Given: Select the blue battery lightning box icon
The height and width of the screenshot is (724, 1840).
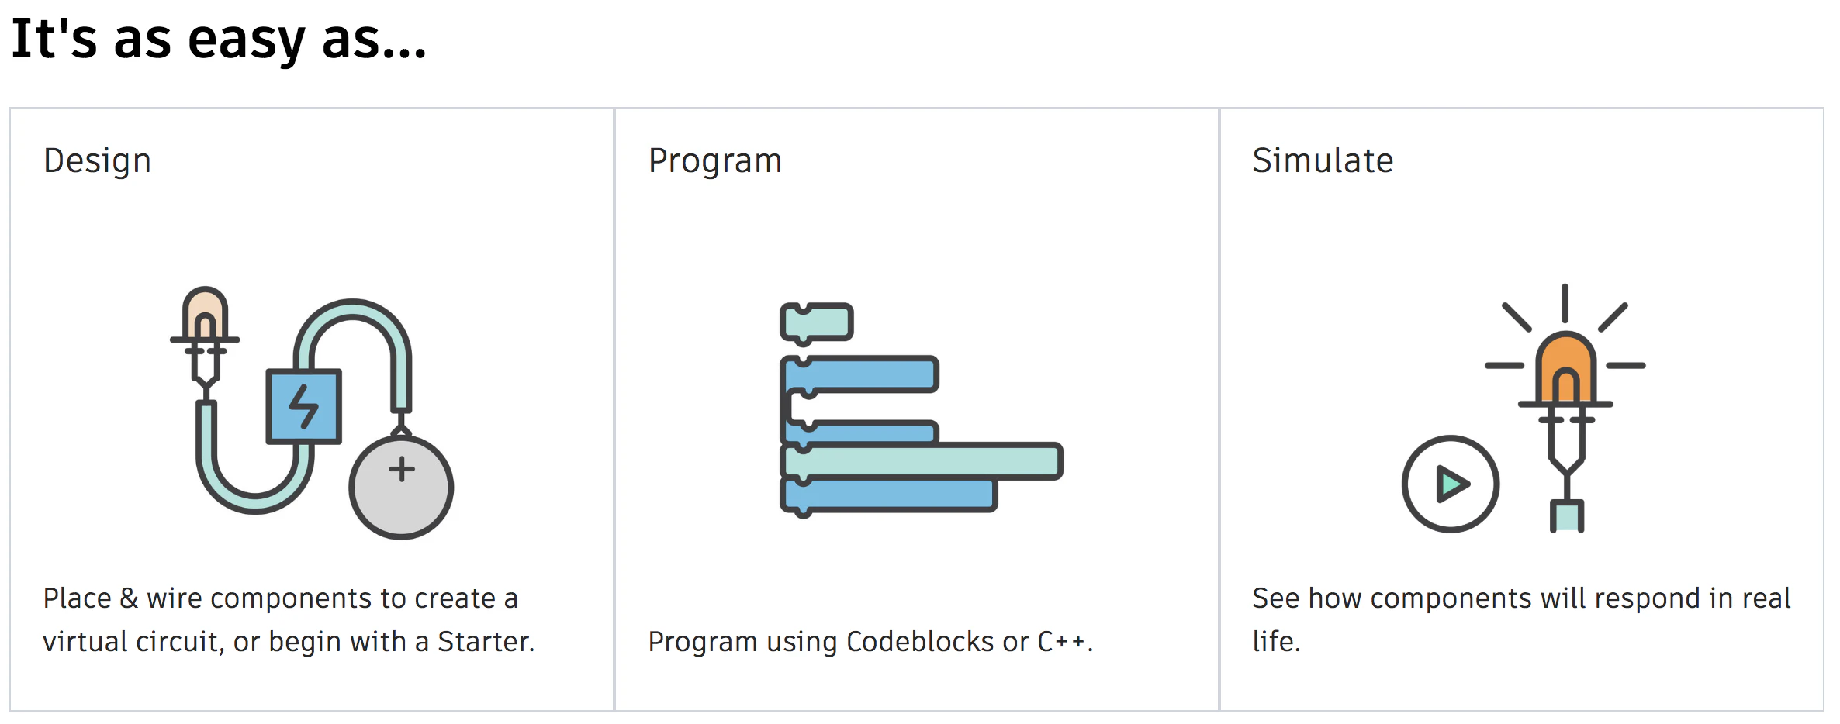Looking at the screenshot, I should (x=304, y=406).
